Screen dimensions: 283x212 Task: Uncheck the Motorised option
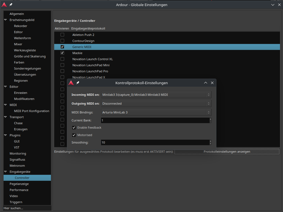pyautogui.click(x=74, y=135)
